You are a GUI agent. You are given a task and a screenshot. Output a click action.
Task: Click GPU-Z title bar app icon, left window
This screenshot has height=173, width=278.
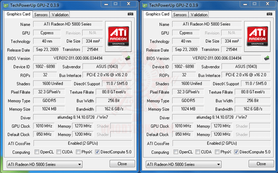click(x=6, y=5)
